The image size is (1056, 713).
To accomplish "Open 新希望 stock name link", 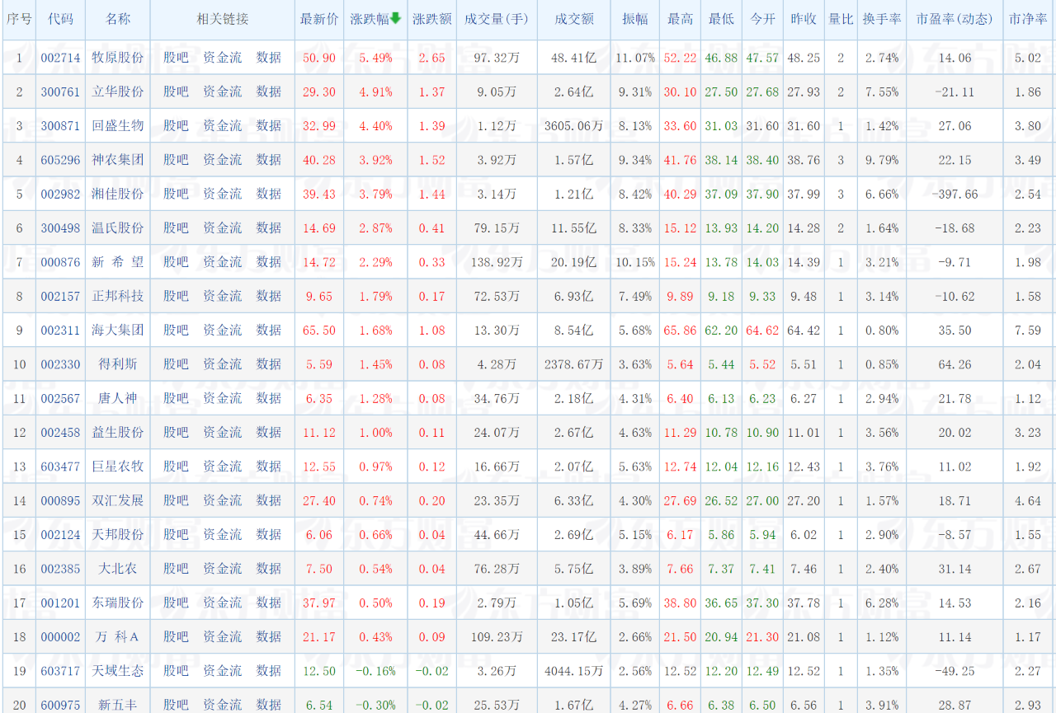I will coord(118,262).
